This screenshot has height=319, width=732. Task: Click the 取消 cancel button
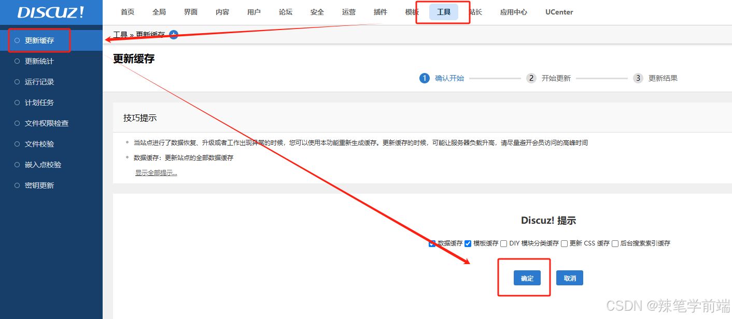click(569, 278)
